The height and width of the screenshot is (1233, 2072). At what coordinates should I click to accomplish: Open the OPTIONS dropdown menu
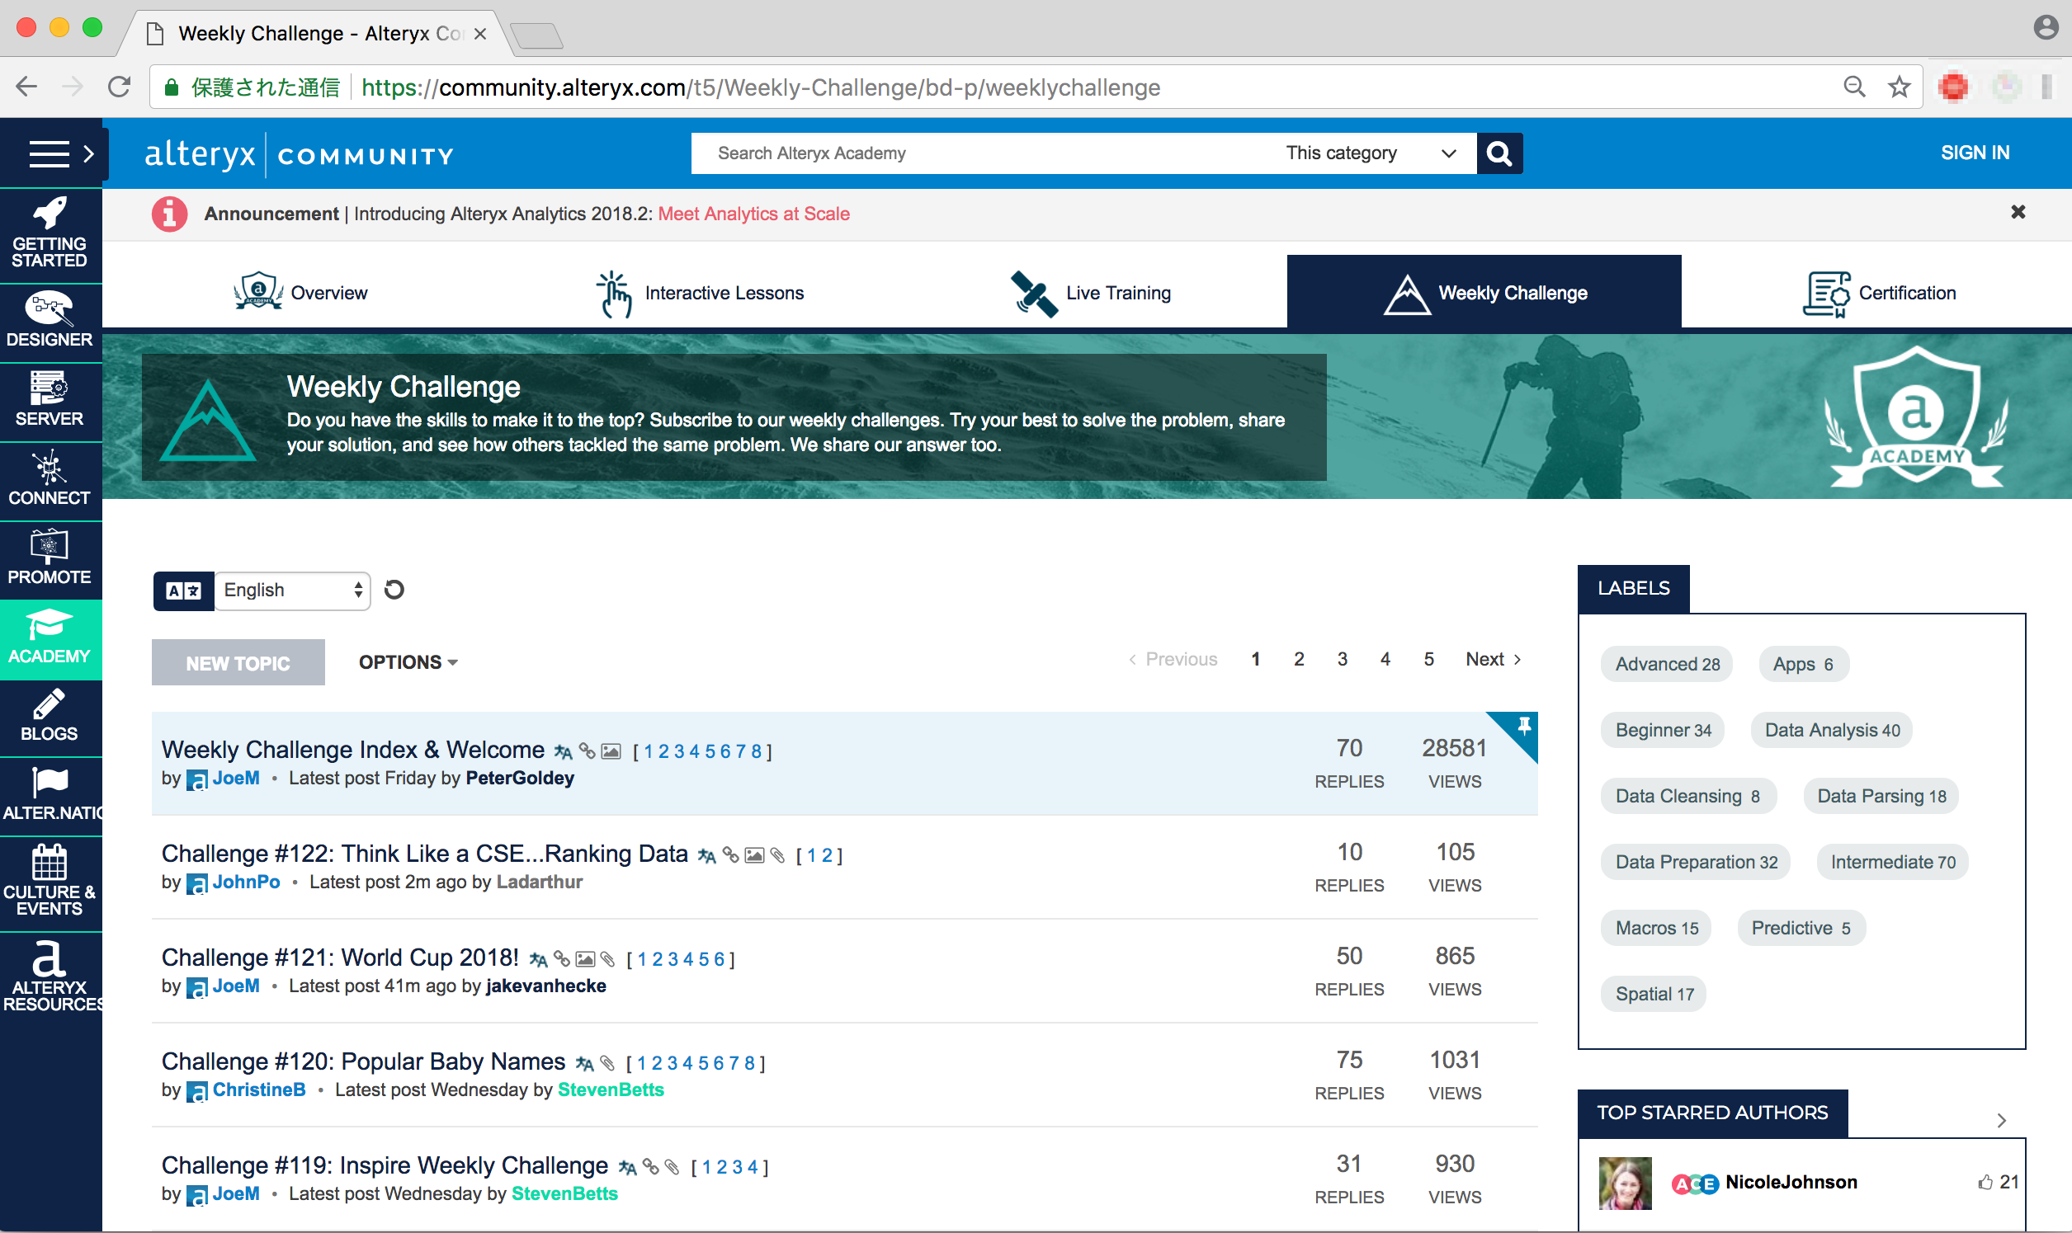[408, 662]
